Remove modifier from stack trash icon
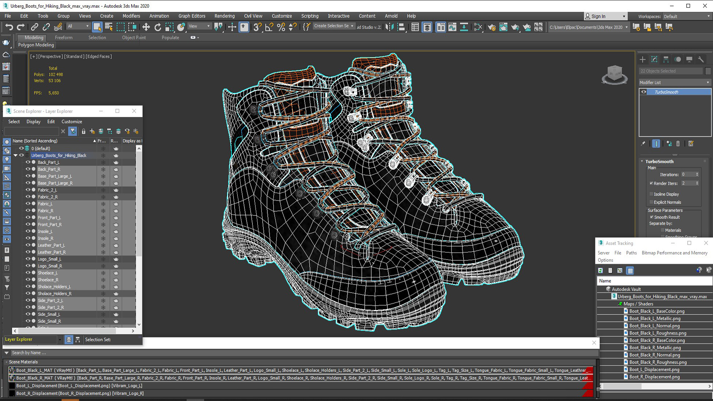 point(678,144)
